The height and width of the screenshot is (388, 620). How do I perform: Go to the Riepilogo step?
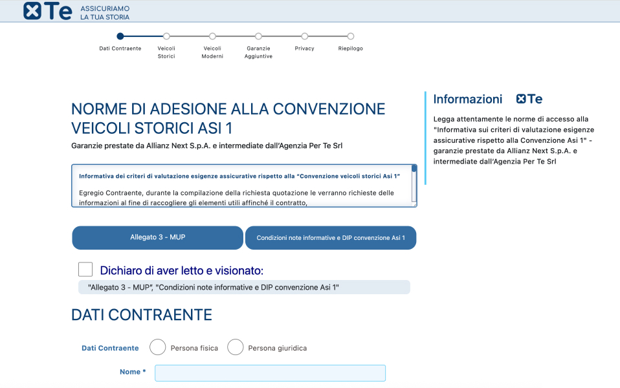pos(350,36)
